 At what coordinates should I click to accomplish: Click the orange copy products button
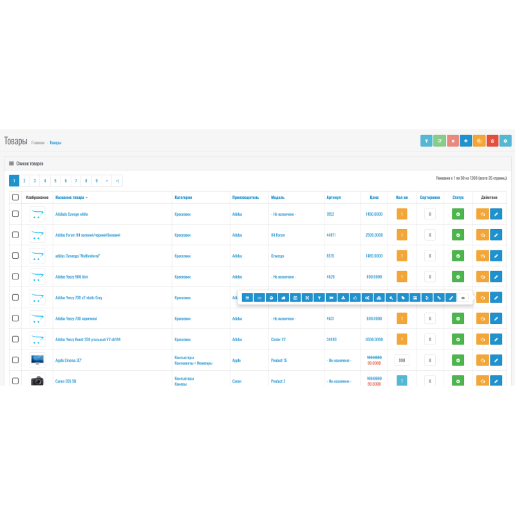click(x=479, y=141)
